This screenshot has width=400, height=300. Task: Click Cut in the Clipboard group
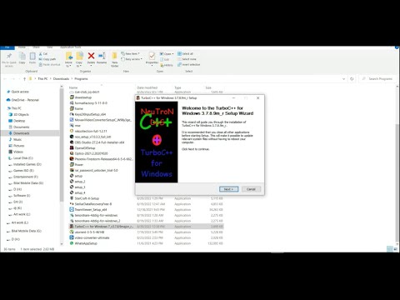point(43,53)
